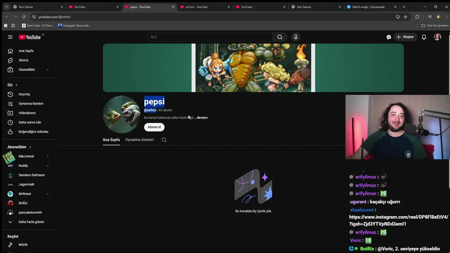The image size is (450, 253).
Task: Click the channel banner image
Action: pyautogui.click(x=253, y=68)
